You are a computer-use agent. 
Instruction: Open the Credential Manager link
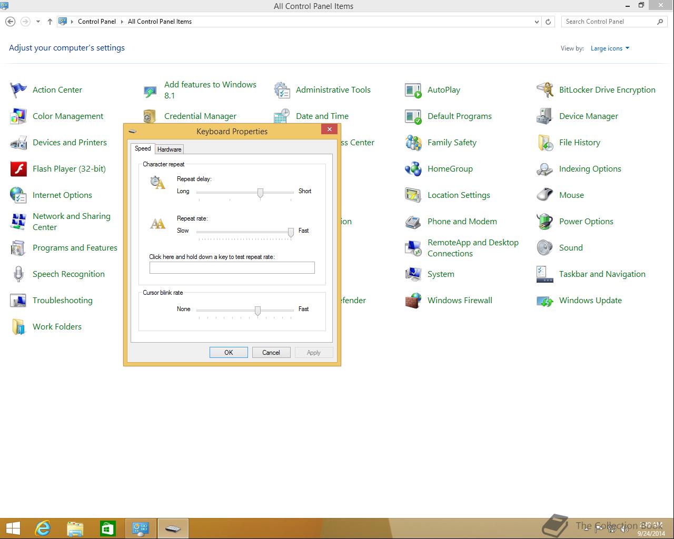200,116
